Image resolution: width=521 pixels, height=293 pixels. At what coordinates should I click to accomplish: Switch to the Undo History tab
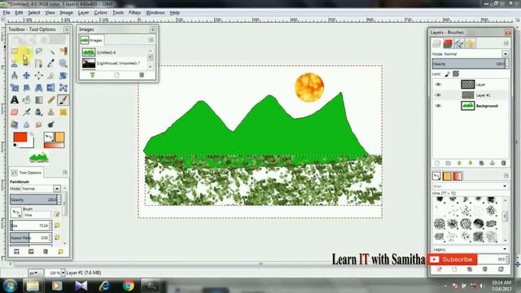coord(471,43)
